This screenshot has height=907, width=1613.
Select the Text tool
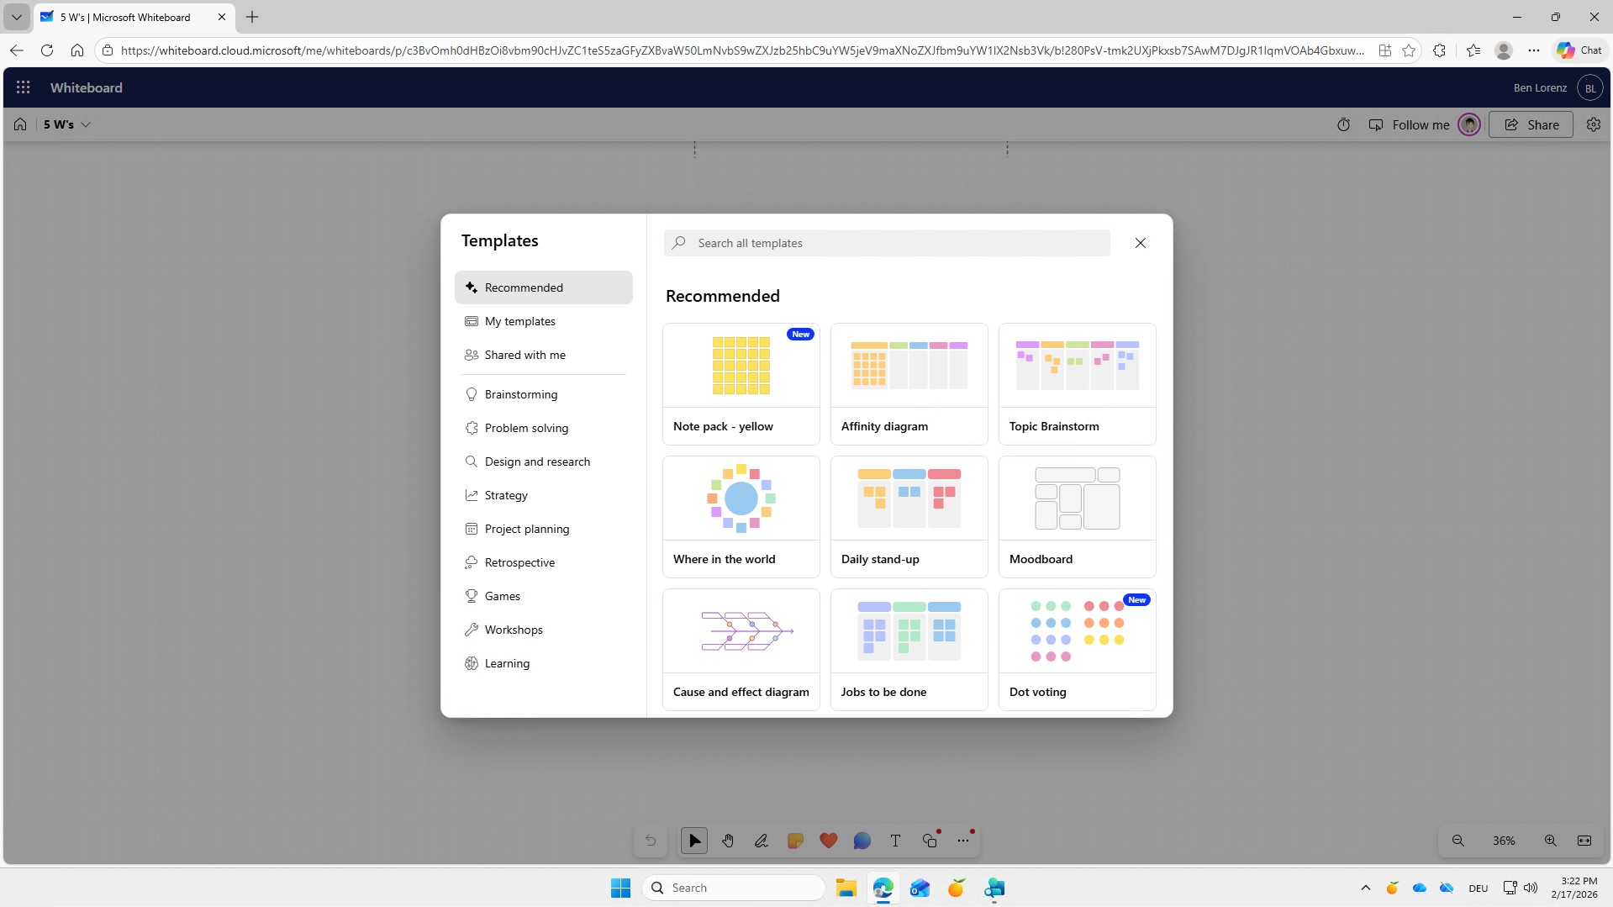896,841
